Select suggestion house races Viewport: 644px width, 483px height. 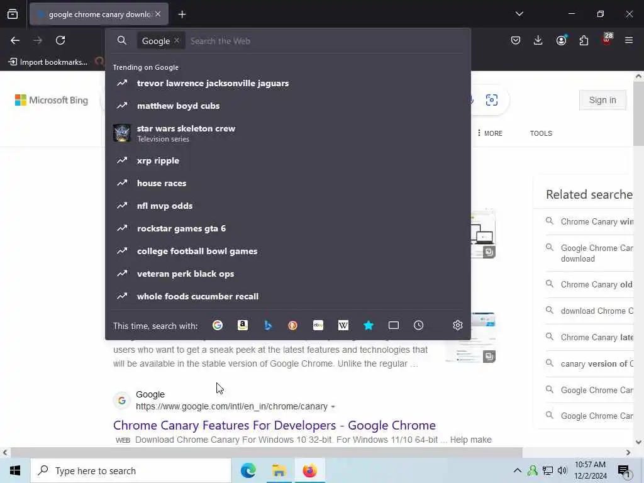[x=288, y=183]
